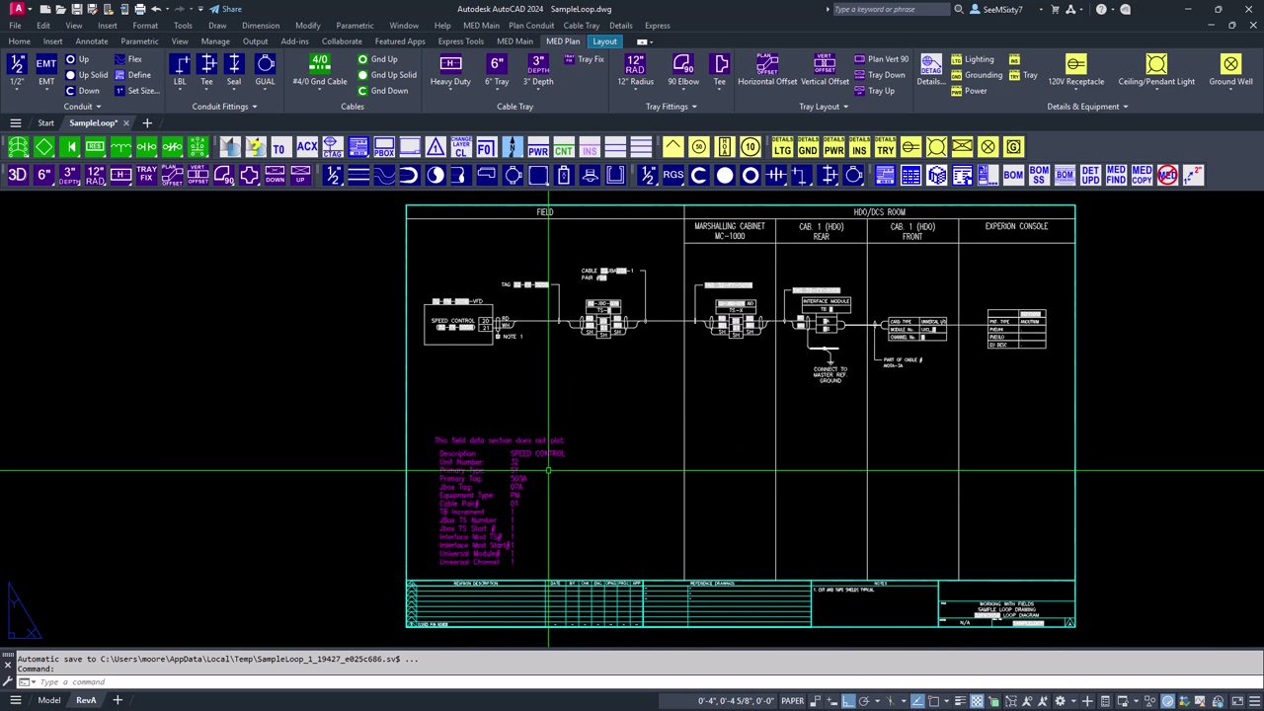Toggle PAPER space in status bar
The height and width of the screenshot is (711, 1264).
(793, 700)
